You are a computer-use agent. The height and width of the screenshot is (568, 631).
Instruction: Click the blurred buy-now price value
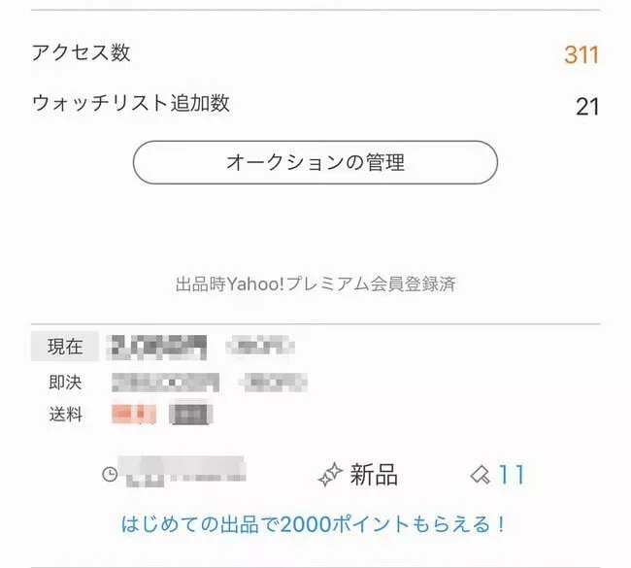[x=165, y=382]
